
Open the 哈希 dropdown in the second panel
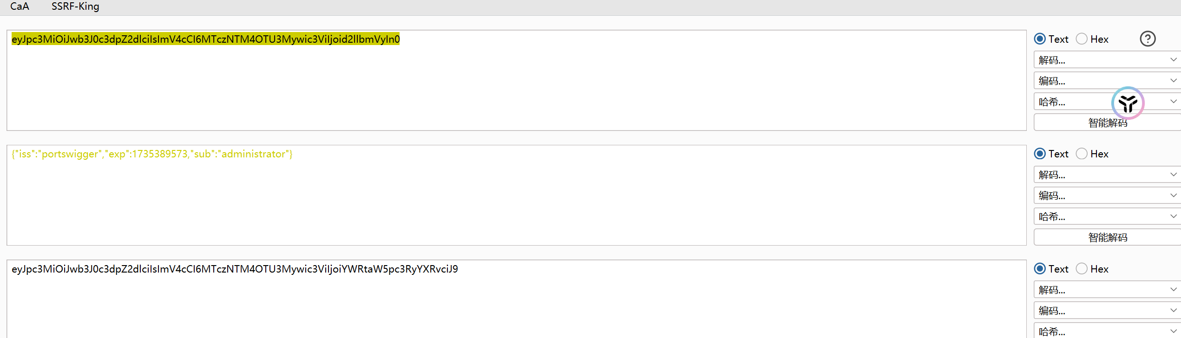(x=1106, y=216)
